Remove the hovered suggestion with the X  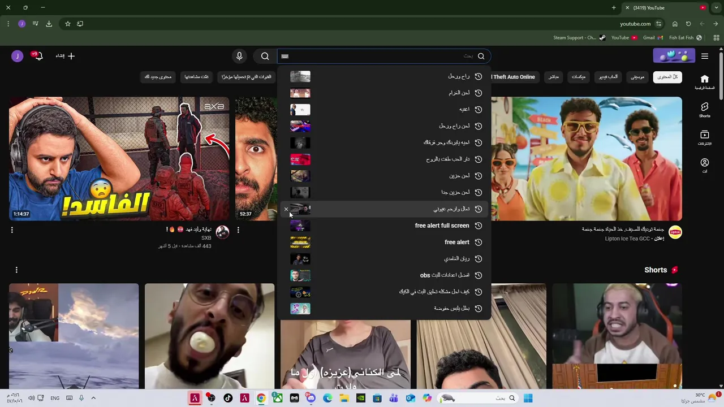286,209
